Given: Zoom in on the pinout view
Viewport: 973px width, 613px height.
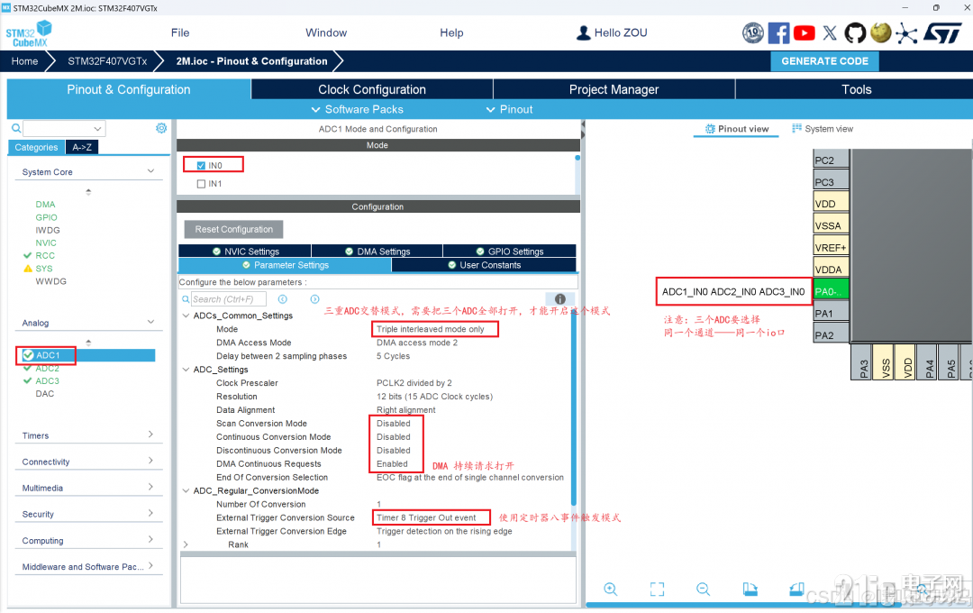Looking at the screenshot, I should coord(611,589).
